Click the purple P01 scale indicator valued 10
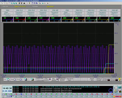The height and width of the screenshot is (98, 122). click(x=8, y=19)
